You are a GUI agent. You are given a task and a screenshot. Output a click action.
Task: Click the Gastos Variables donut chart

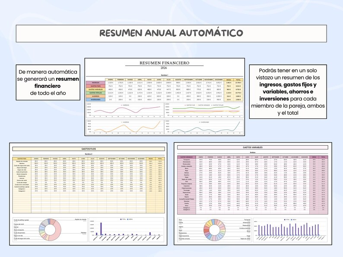(x=214, y=230)
